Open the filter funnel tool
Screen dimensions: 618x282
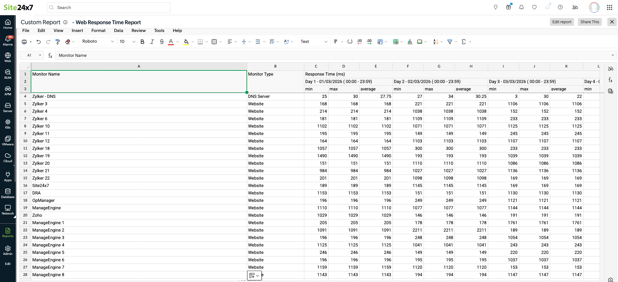coord(449,42)
